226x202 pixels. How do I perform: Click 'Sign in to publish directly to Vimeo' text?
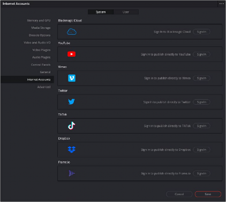[x=168, y=78]
